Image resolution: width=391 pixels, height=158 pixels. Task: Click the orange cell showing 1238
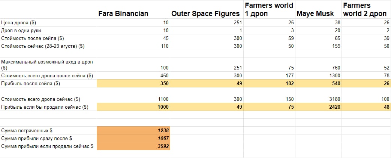pyautogui.click(x=133, y=130)
